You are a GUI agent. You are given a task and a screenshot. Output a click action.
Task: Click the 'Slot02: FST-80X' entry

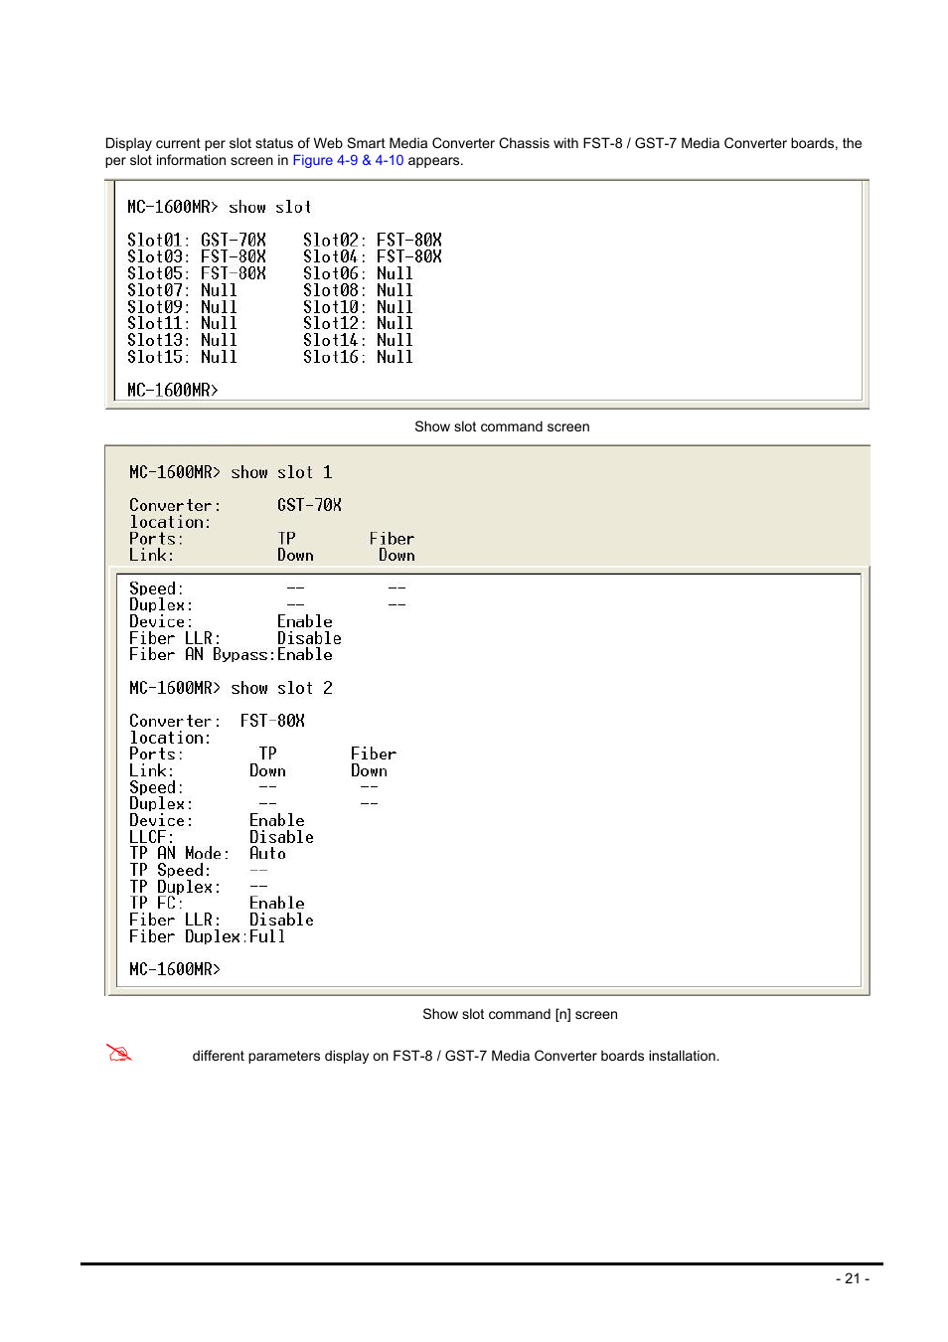(373, 240)
